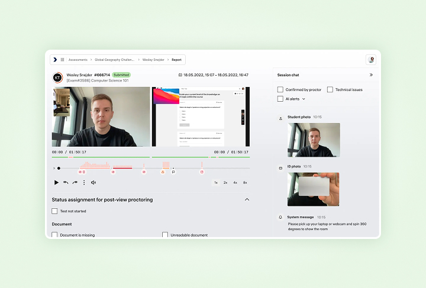
Task: Set playback speed to 8x
Action: [x=245, y=183]
